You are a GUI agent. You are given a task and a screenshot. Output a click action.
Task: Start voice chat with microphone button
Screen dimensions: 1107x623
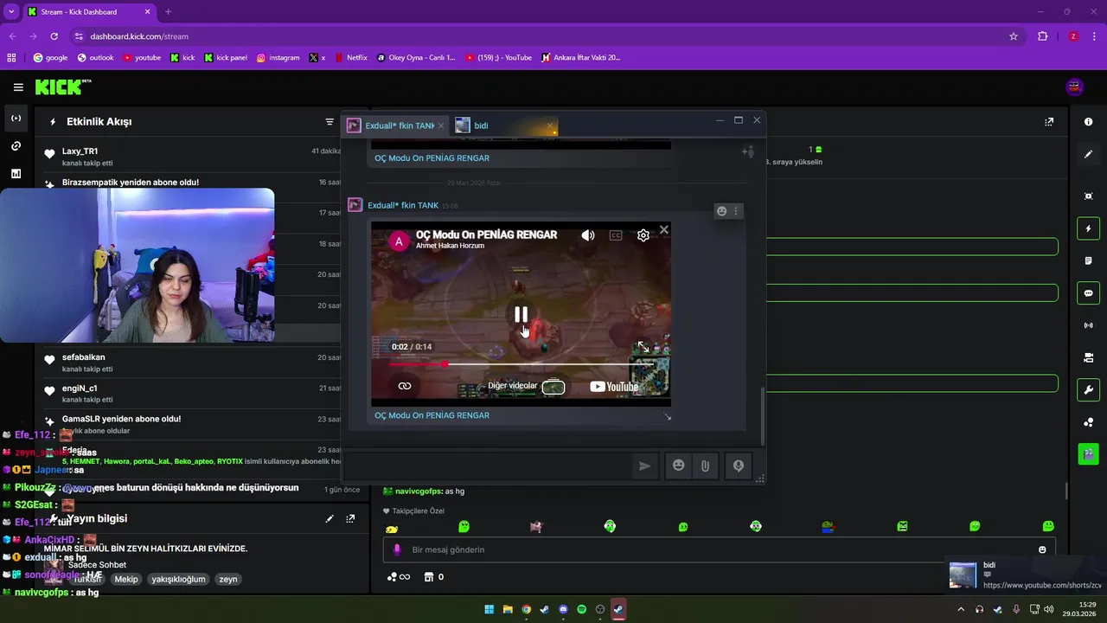click(739, 466)
